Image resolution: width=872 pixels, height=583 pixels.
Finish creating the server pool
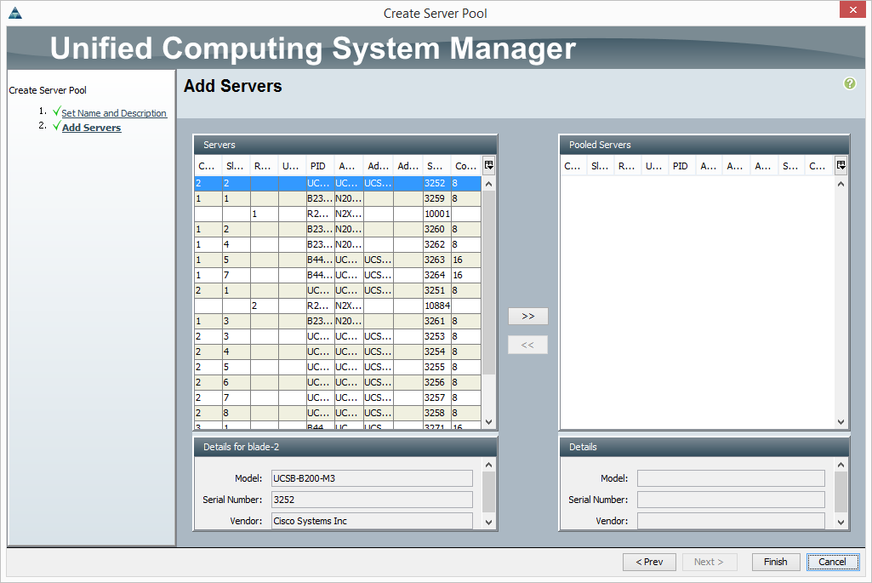[775, 562]
